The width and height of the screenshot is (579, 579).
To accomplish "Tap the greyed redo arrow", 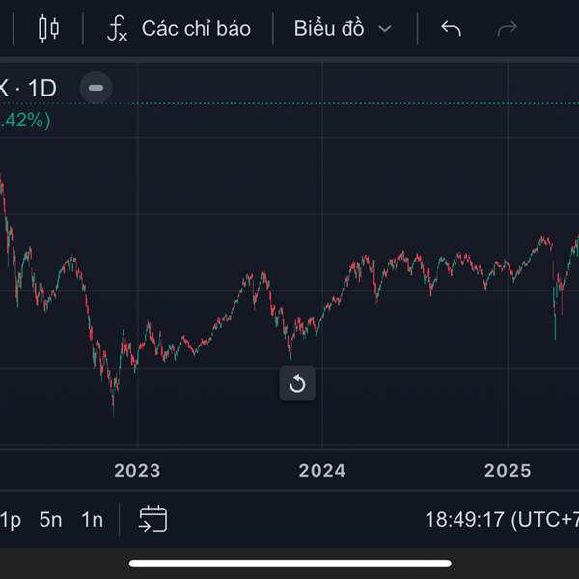I will tap(507, 29).
